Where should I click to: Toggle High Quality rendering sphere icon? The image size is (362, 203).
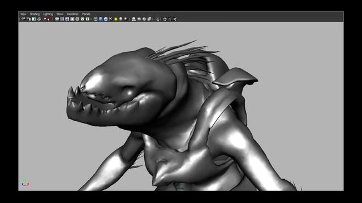coord(126,19)
